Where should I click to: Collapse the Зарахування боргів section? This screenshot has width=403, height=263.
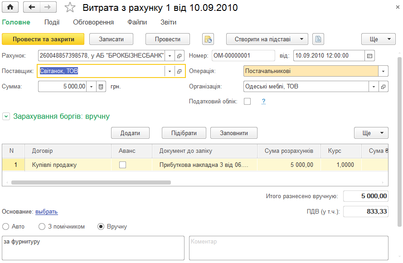(x=6, y=117)
